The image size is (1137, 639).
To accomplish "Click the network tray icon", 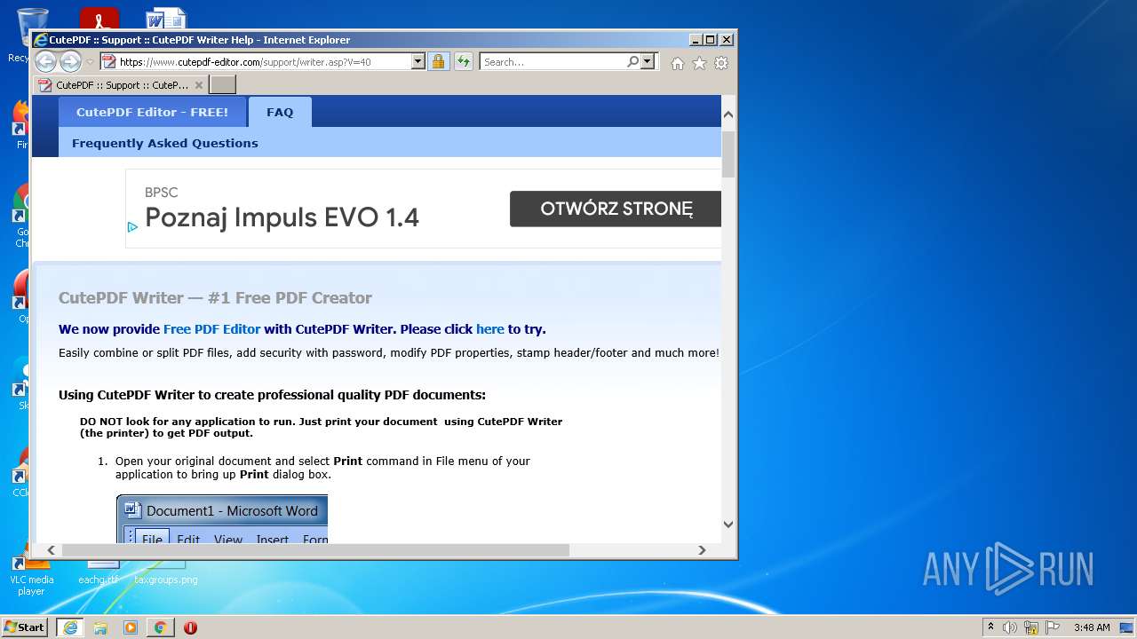I will (x=1031, y=627).
